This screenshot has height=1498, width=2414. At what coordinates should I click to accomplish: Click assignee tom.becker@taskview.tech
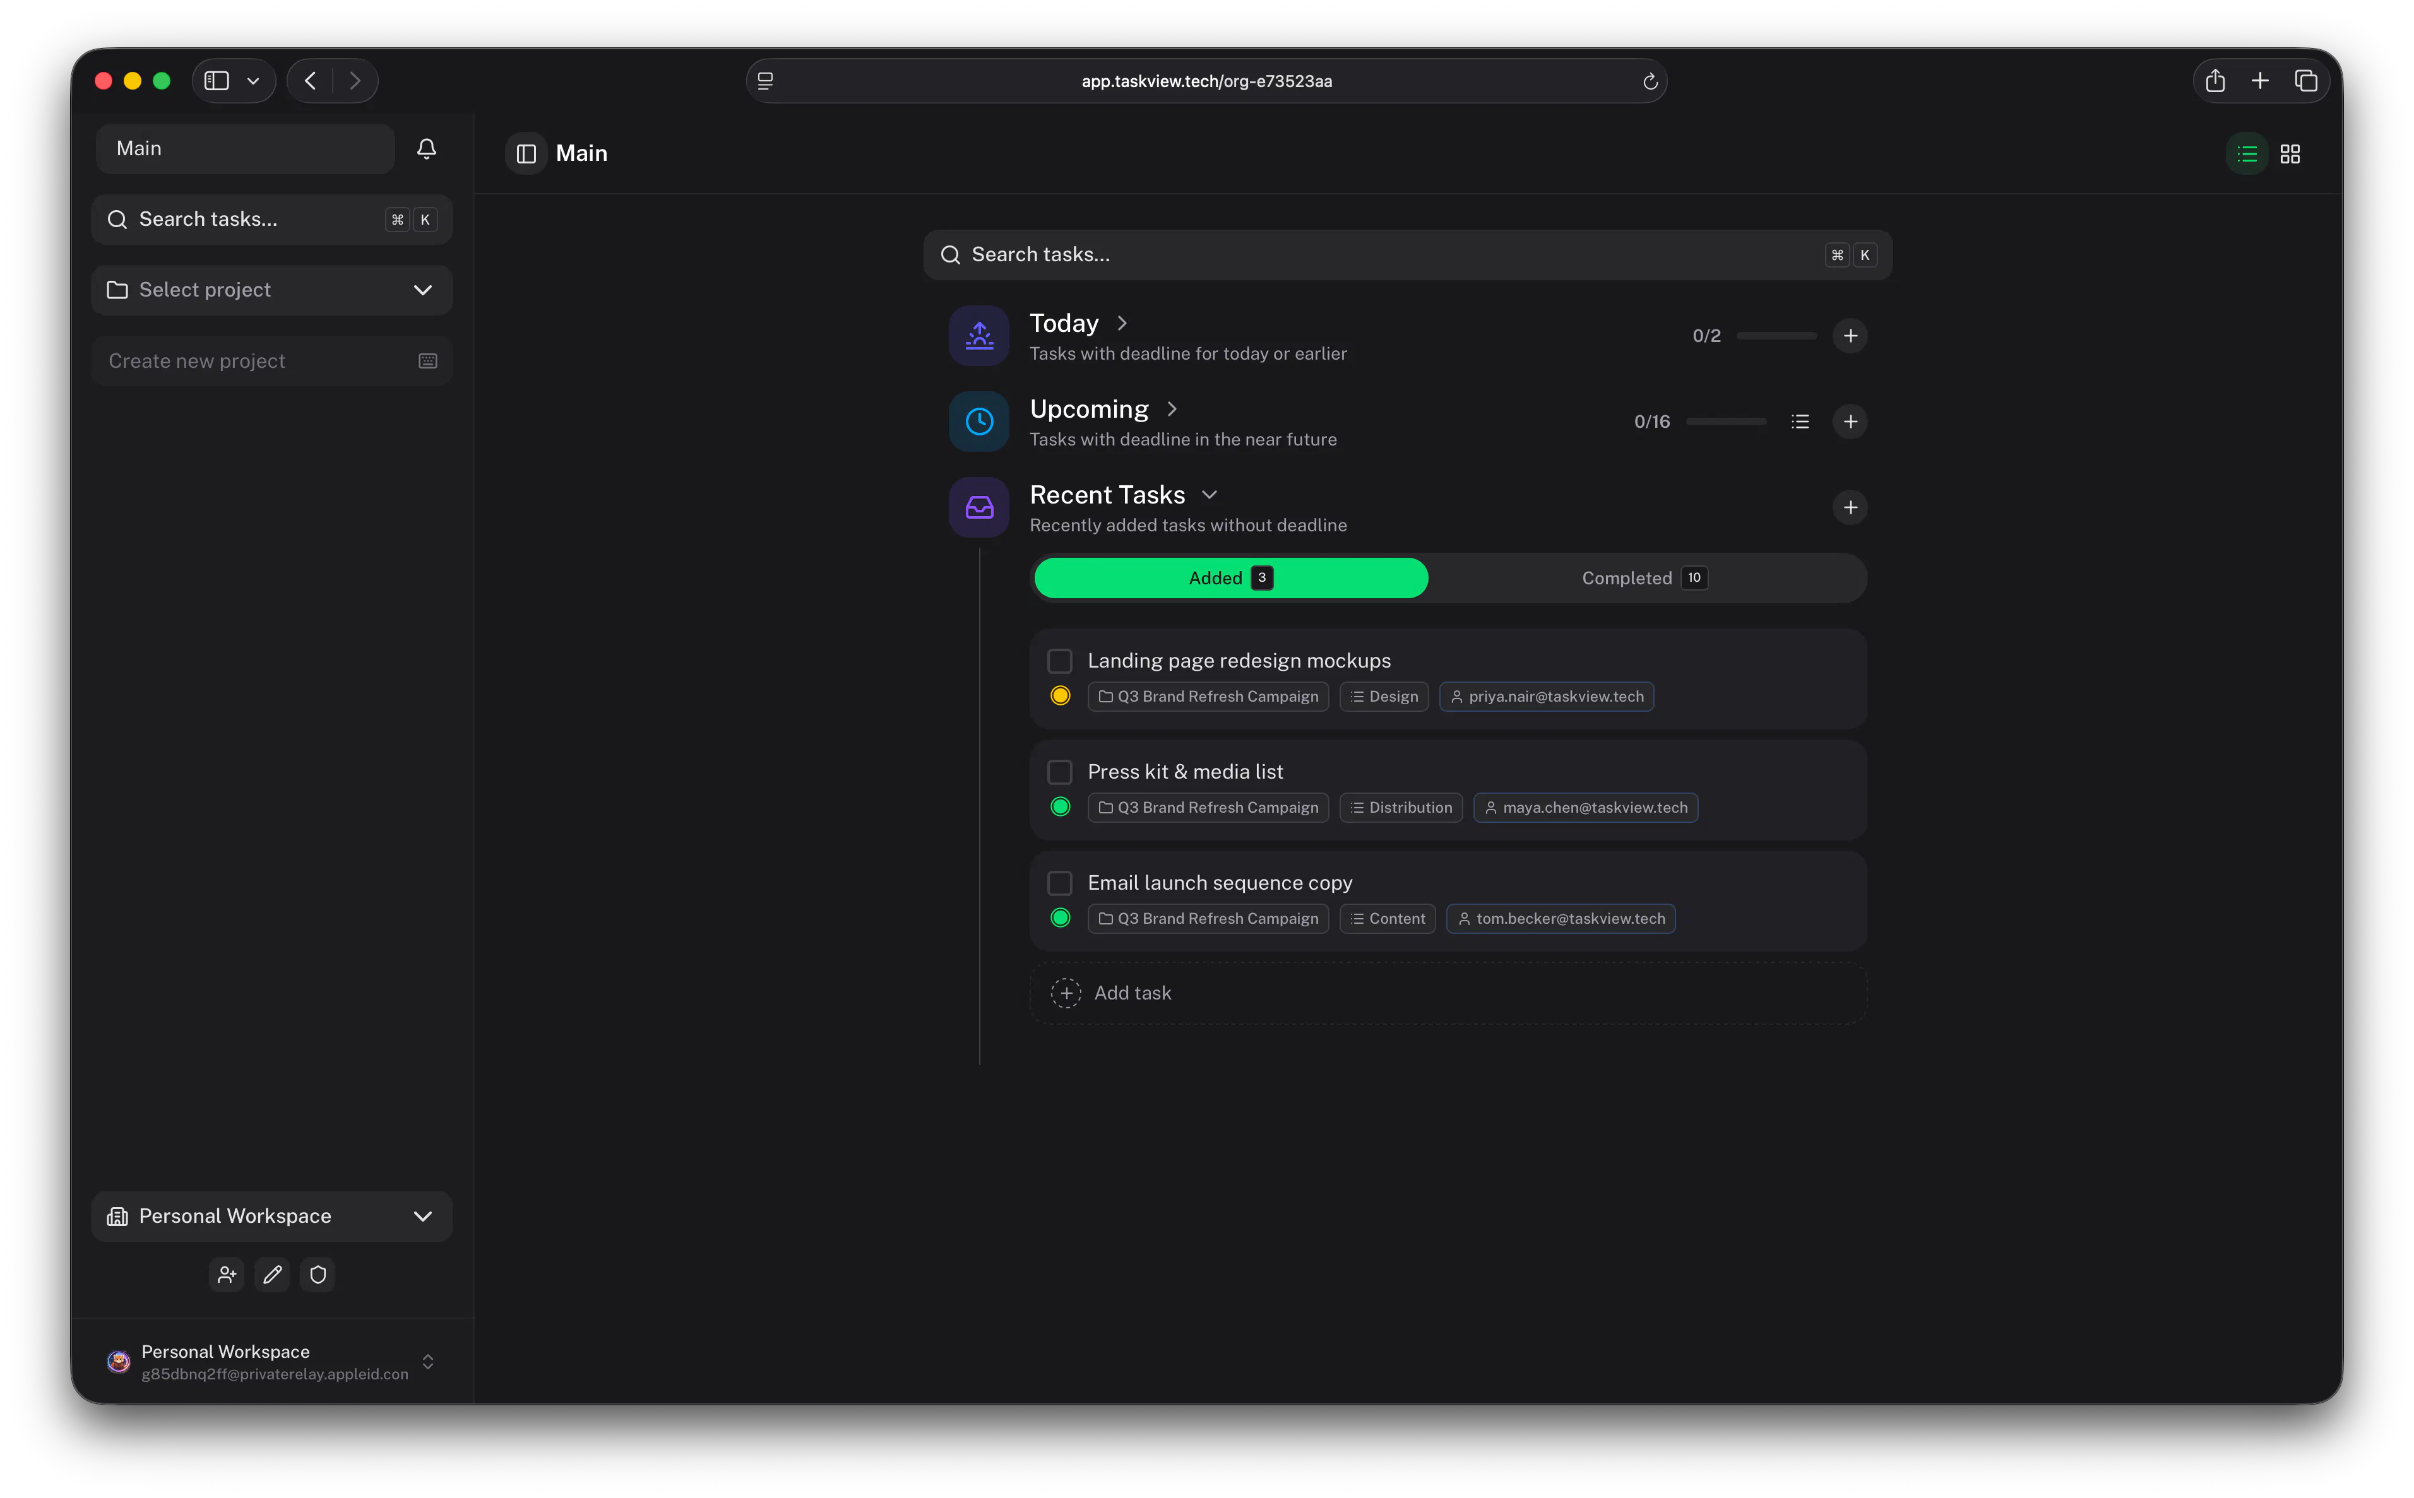coord(1561,918)
